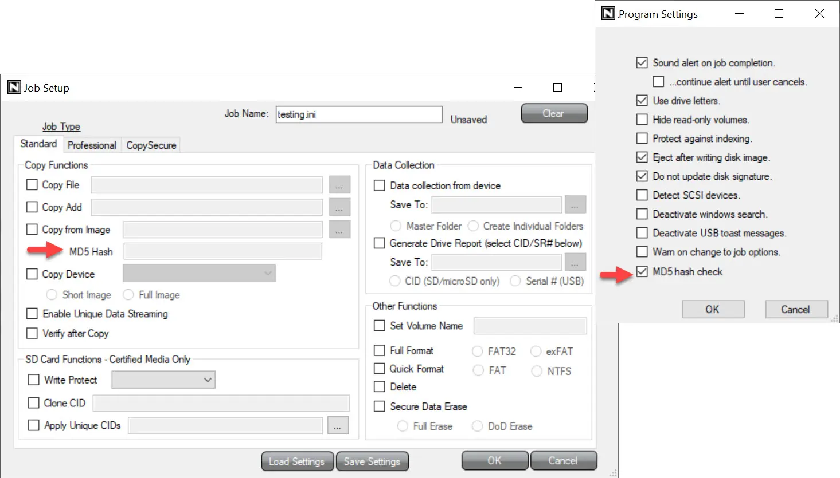The image size is (840, 478).
Task: Click the Set Volume Name text field
Action: (530, 326)
